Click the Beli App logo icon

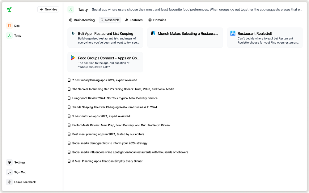click(x=73, y=33)
